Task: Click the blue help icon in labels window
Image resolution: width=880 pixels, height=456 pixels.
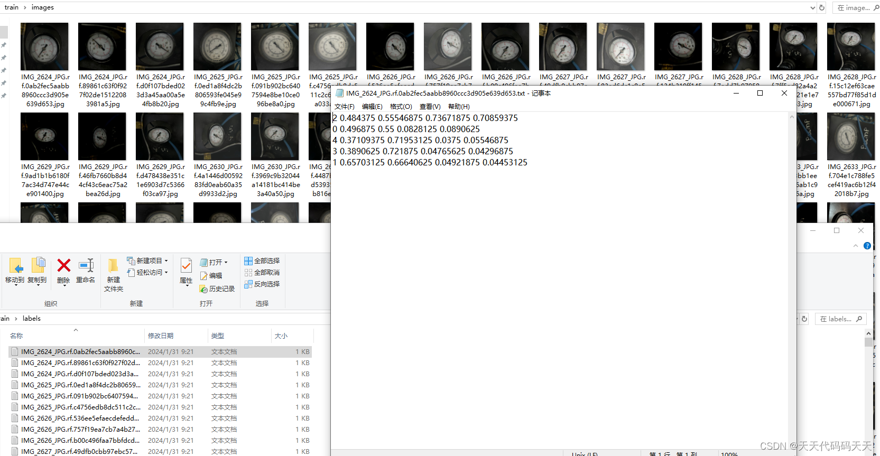Action: coord(867,246)
